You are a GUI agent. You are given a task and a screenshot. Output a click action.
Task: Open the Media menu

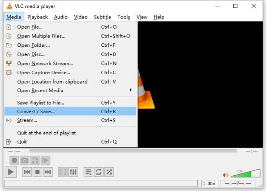click(14, 17)
